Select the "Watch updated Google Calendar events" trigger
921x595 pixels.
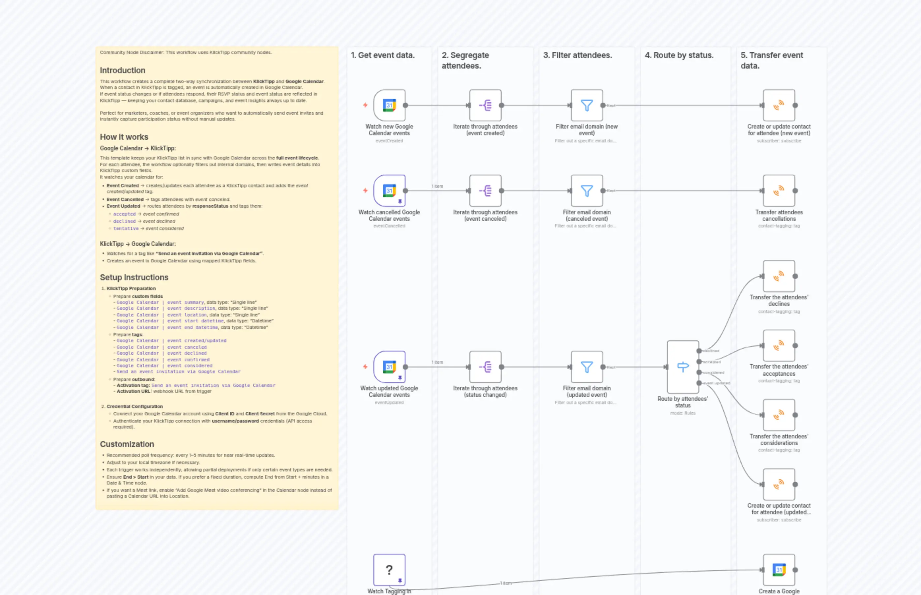(x=389, y=367)
